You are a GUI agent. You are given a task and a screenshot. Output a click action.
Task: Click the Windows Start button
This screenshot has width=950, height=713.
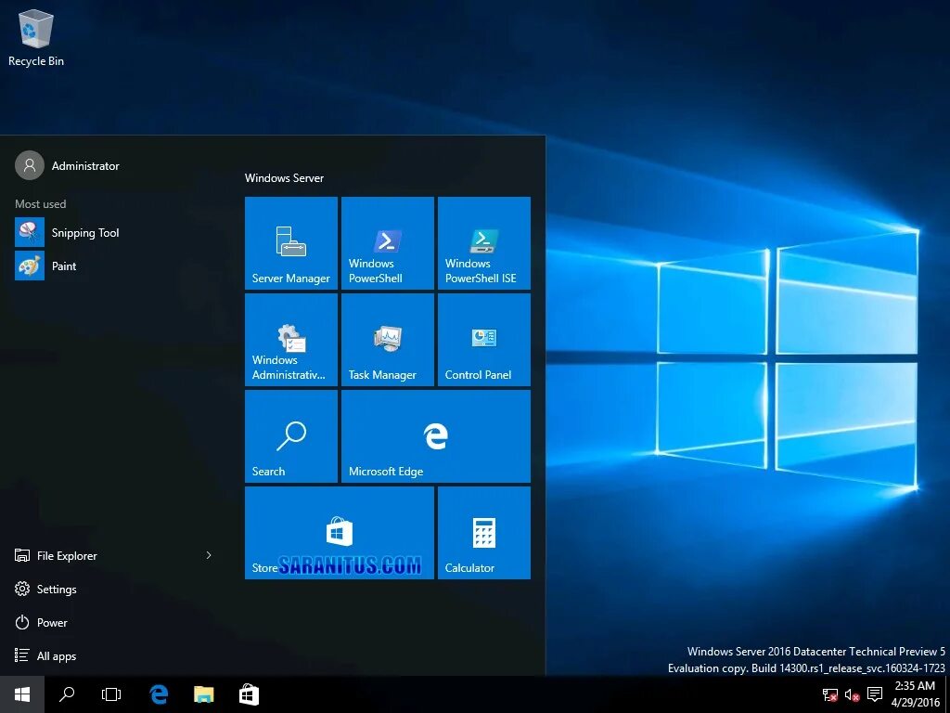point(22,694)
